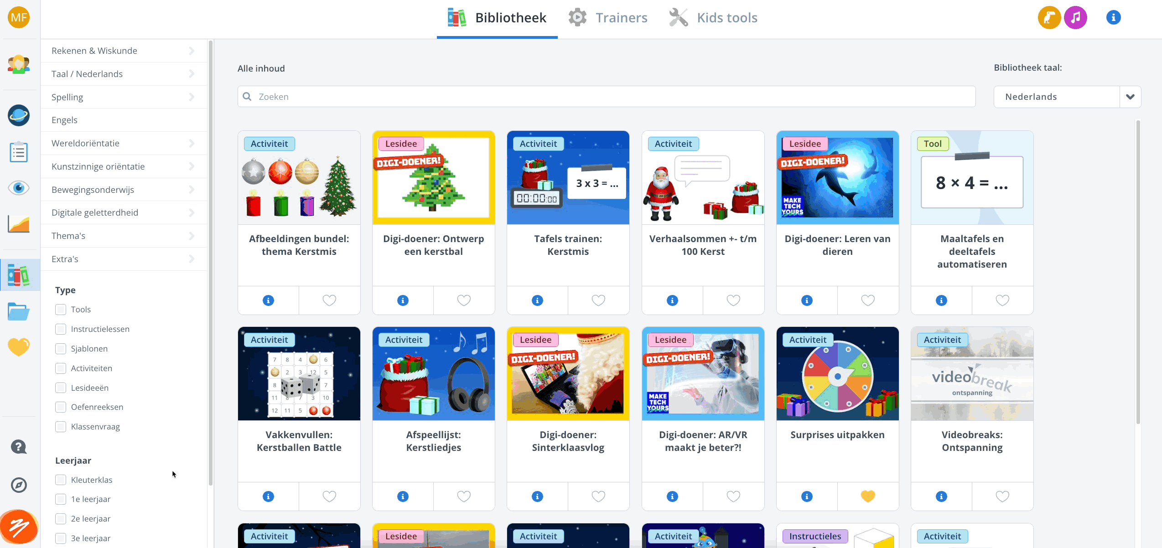Open Digi-doener: AR/VR maakt je beter?! title
The image size is (1162, 548).
click(703, 441)
